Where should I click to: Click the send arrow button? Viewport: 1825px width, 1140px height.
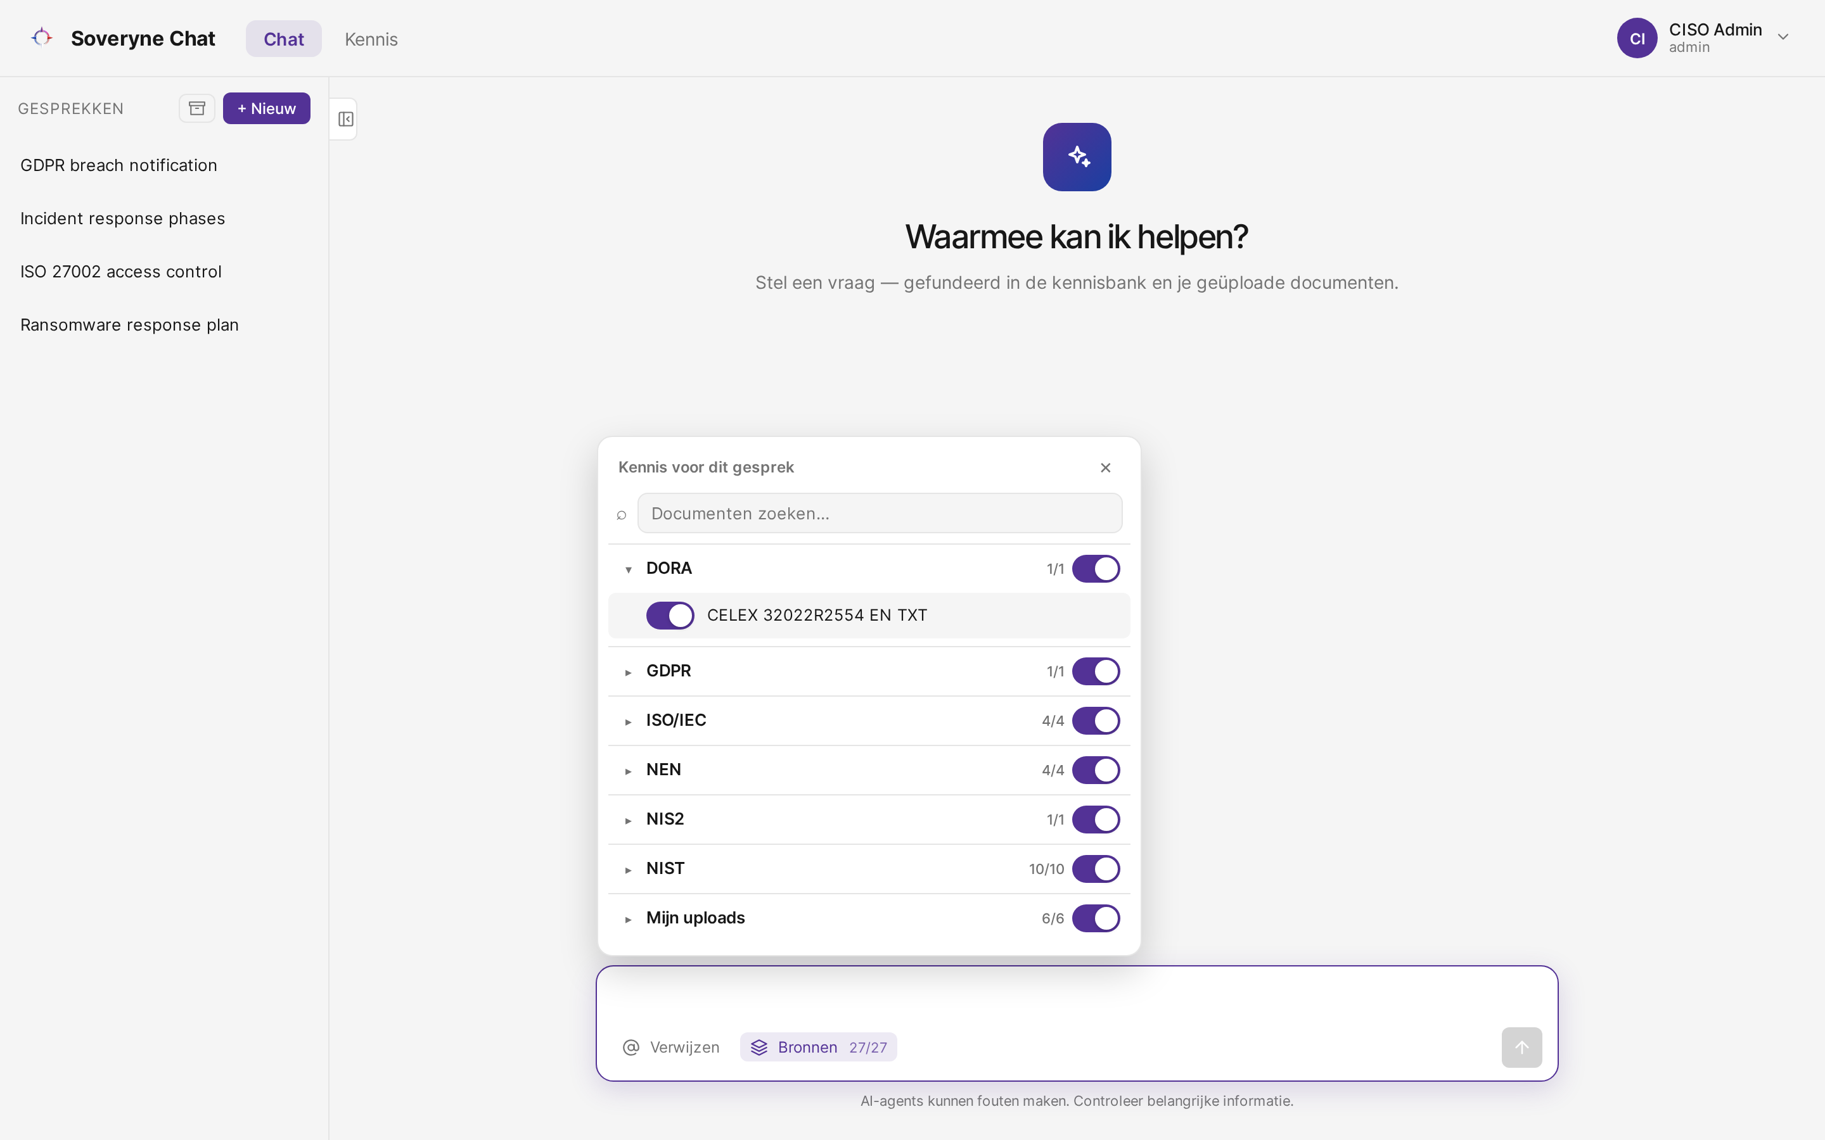point(1521,1048)
